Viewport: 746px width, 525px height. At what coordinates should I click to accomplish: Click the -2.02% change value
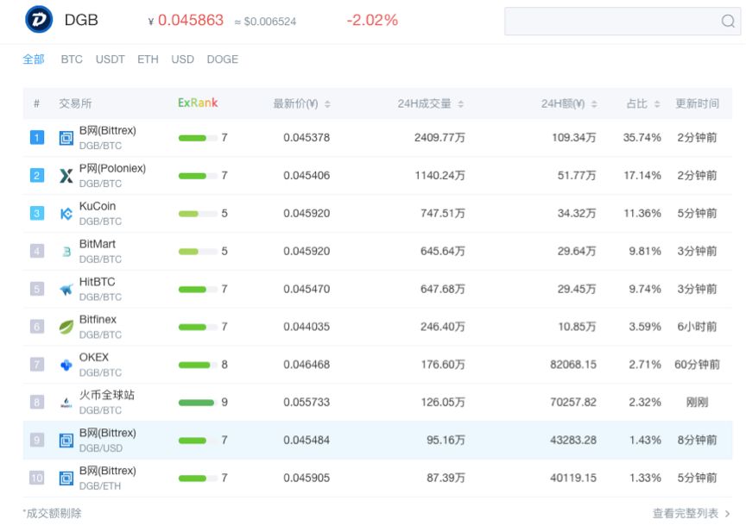click(x=372, y=20)
